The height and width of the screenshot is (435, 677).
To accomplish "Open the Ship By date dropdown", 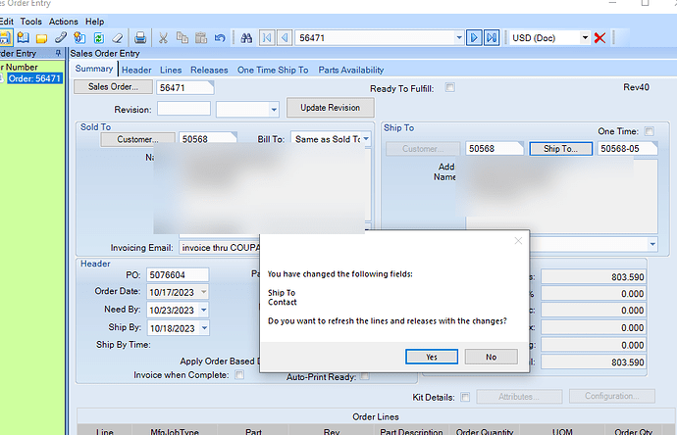I will (204, 328).
